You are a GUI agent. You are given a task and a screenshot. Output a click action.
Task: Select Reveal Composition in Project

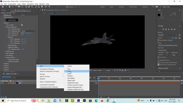click(50, 71)
